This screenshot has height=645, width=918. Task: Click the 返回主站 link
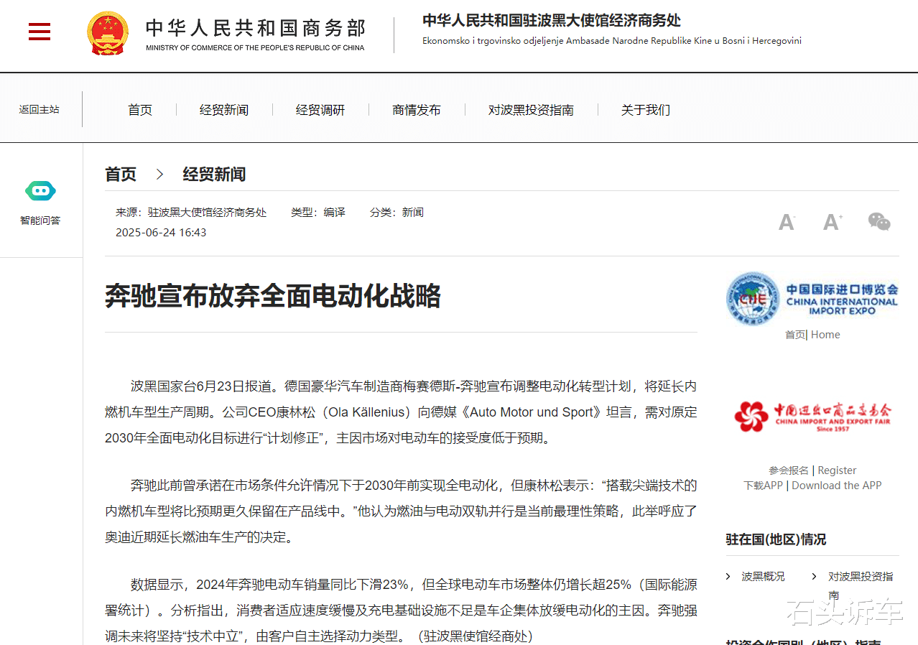click(x=40, y=110)
